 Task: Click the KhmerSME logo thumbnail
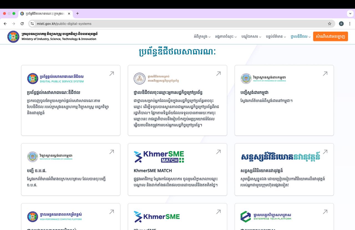click(x=157, y=216)
